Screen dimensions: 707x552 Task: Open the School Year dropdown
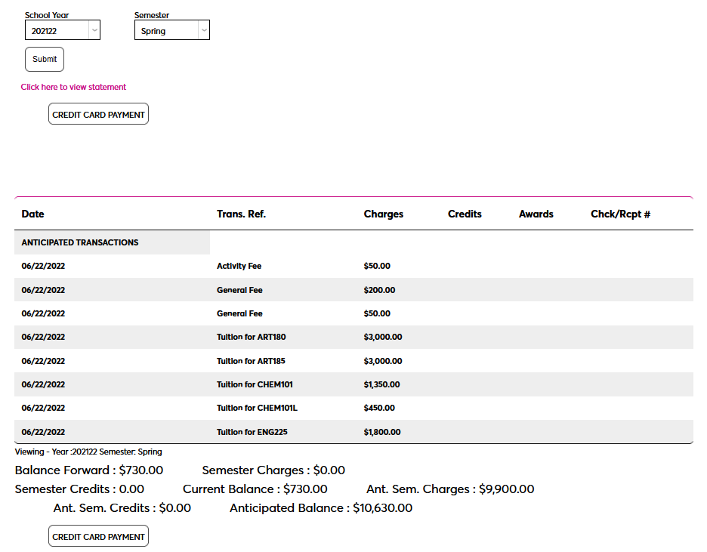(63, 31)
